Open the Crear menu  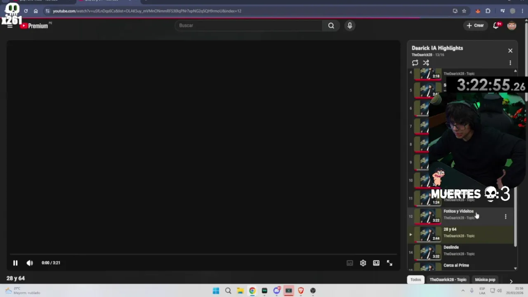pyautogui.click(x=475, y=26)
